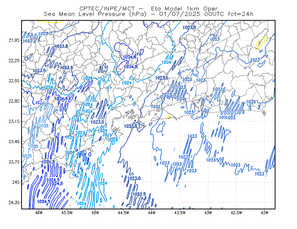Click the 'Sea Mean Level Pressure (hPa)' subtitle
The width and height of the screenshot is (297, 229).
(x=95, y=14)
